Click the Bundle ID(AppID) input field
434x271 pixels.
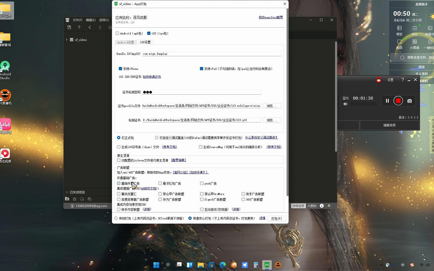[212, 54]
